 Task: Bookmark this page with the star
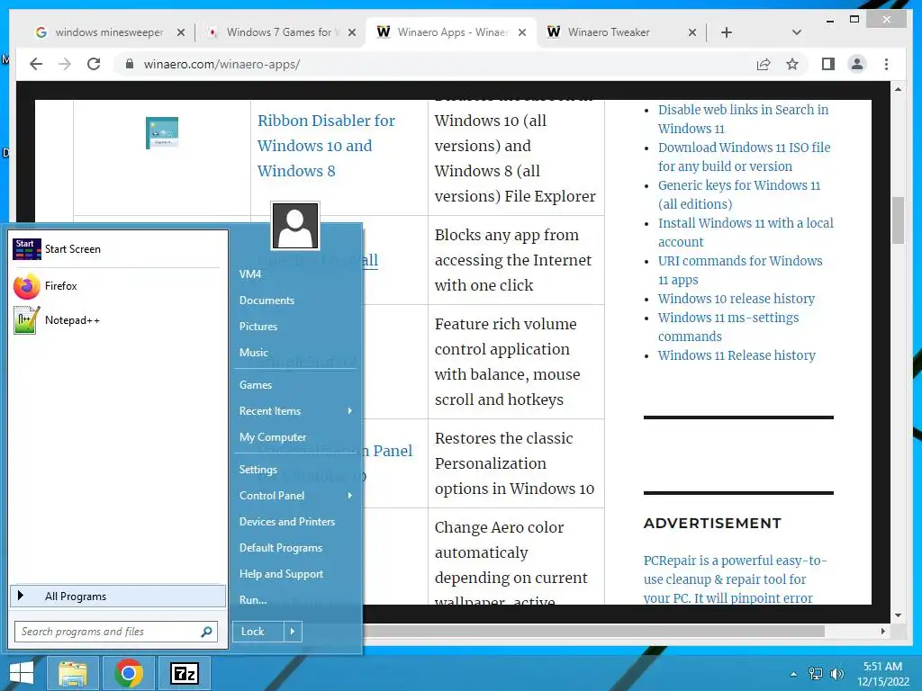click(792, 64)
